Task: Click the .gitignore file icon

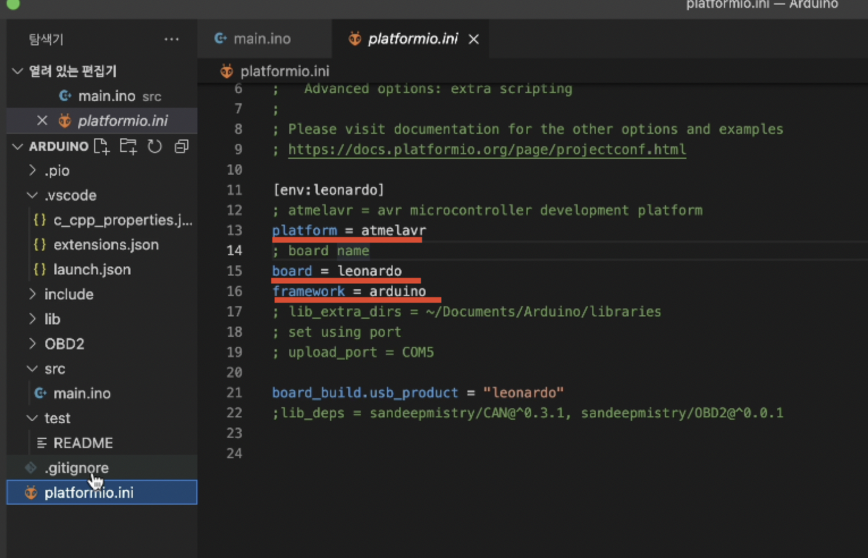Action: (31, 467)
